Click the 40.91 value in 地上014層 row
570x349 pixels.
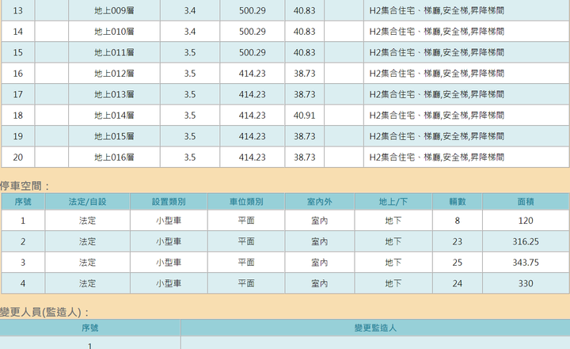pos(304,116)
